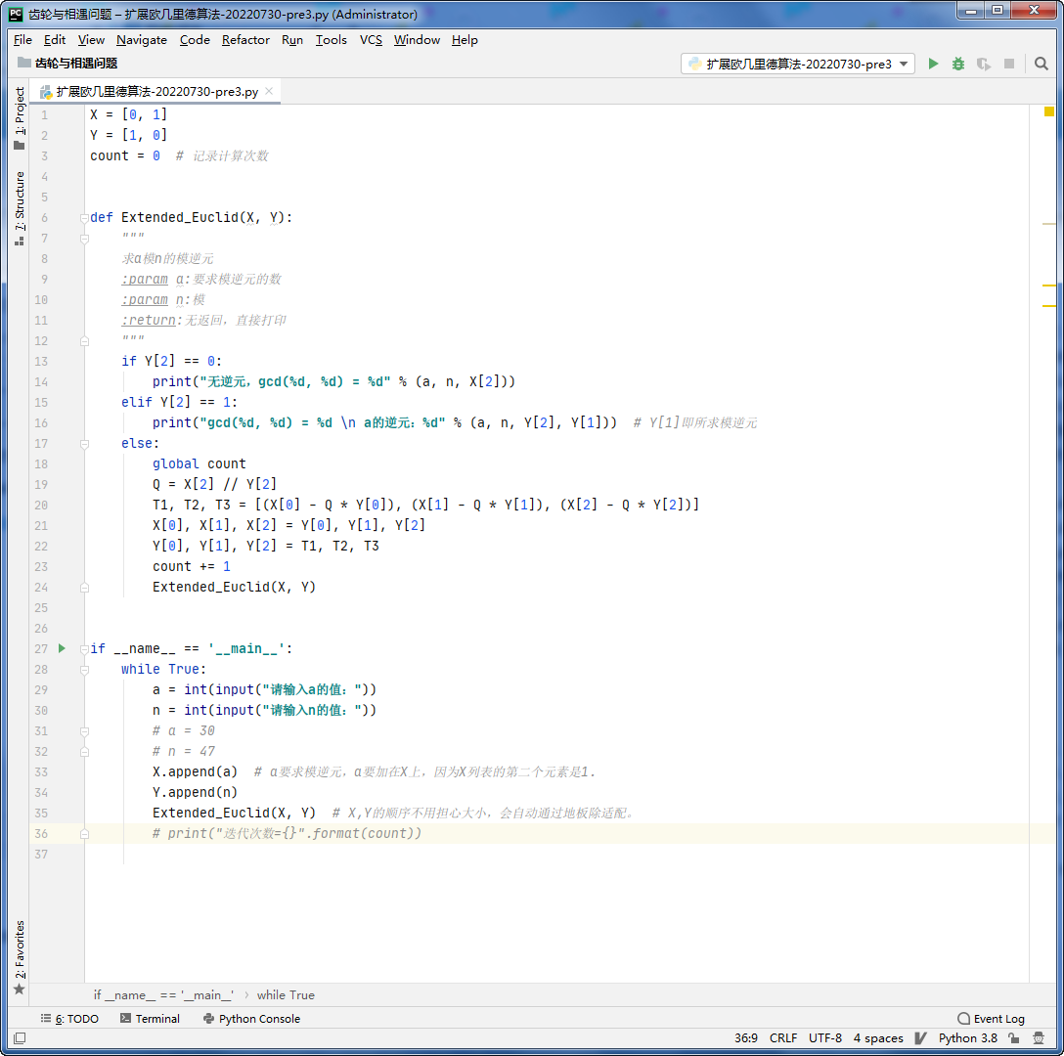
Task: Click the 齿轮与相遇问题 project breadcrumb
Action: point(67,64)
